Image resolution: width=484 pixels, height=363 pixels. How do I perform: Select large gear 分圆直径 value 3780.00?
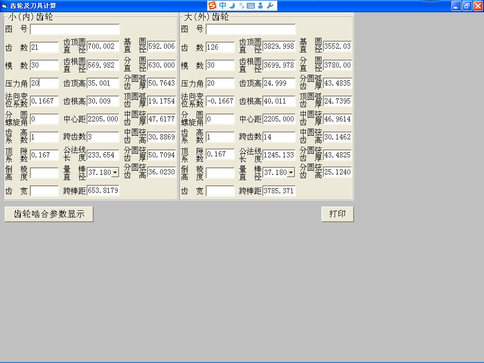(337, 65)
